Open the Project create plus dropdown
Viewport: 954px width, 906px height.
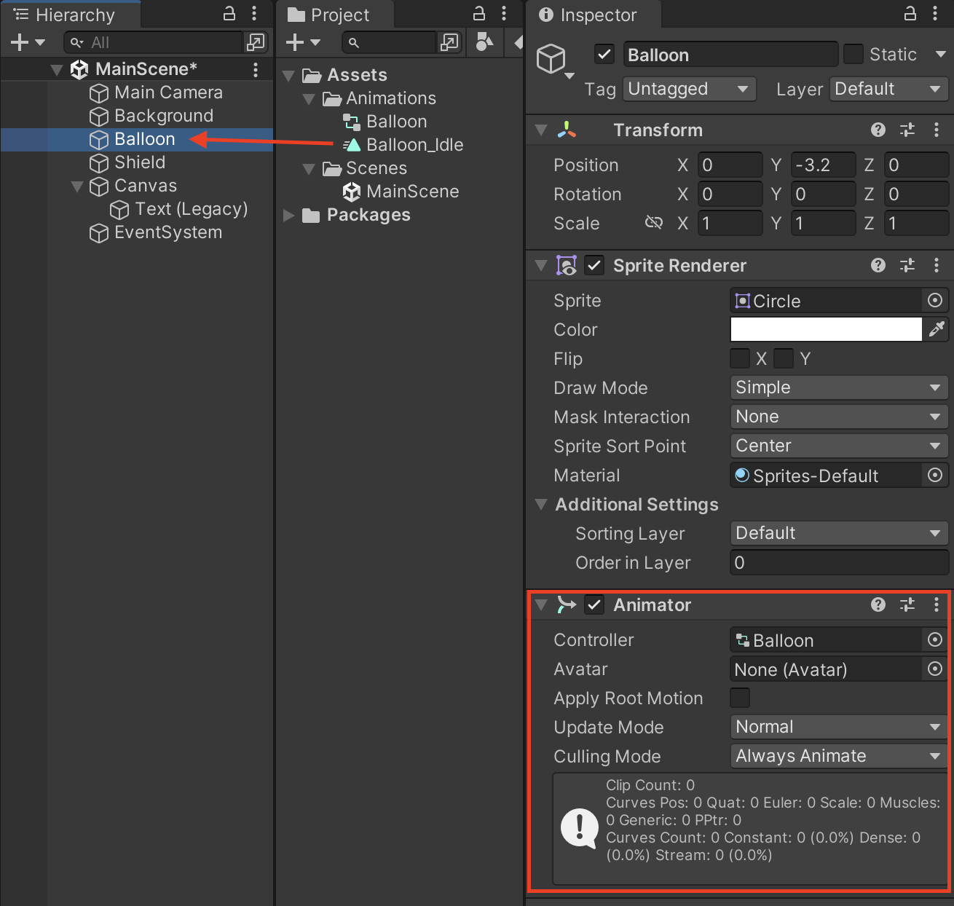(x=303, y=42)
